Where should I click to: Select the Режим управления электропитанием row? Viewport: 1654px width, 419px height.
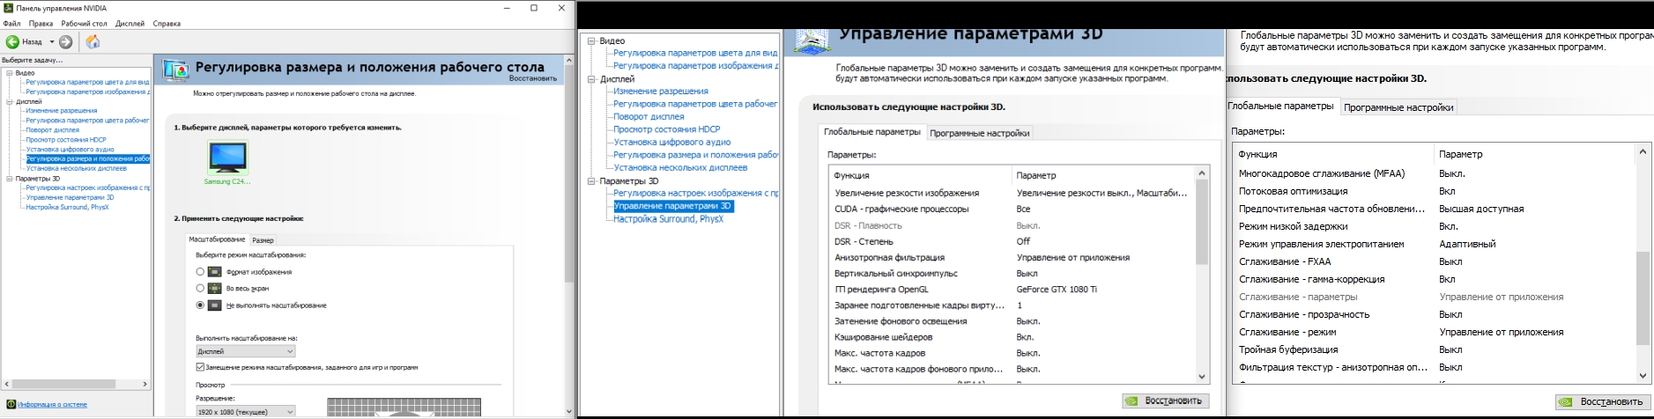click(1434, 244)
